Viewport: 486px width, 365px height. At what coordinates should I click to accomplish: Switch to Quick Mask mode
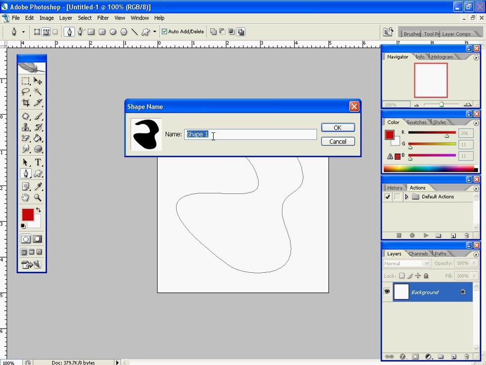point(37,239)
